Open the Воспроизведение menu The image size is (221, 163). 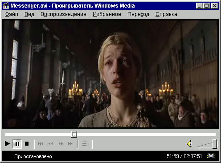[63, 14]
